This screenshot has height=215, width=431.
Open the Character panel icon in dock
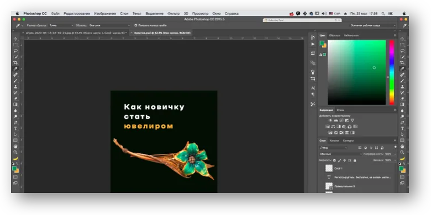click(x=313, y=88)
